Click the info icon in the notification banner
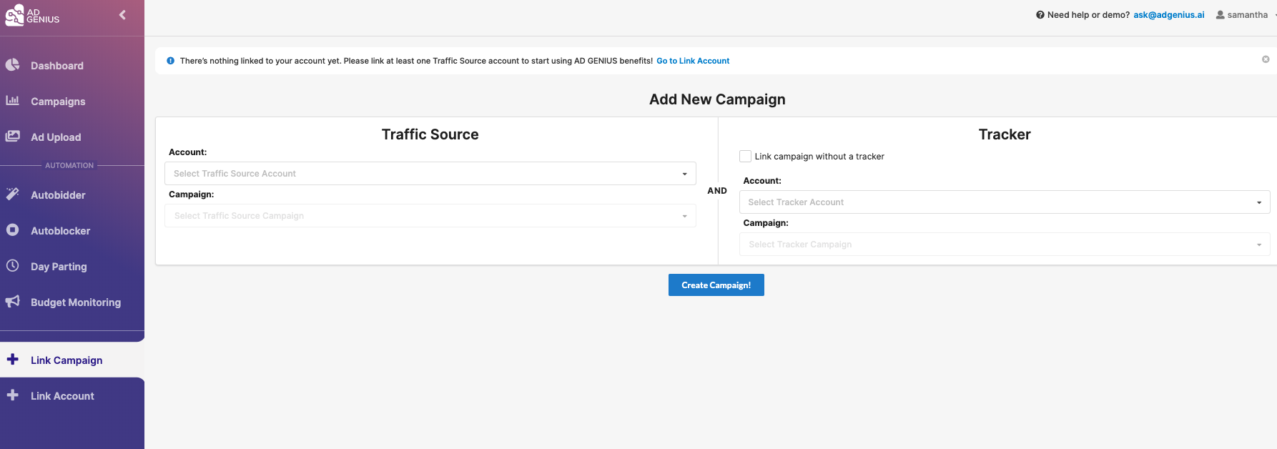 point(170,61)
